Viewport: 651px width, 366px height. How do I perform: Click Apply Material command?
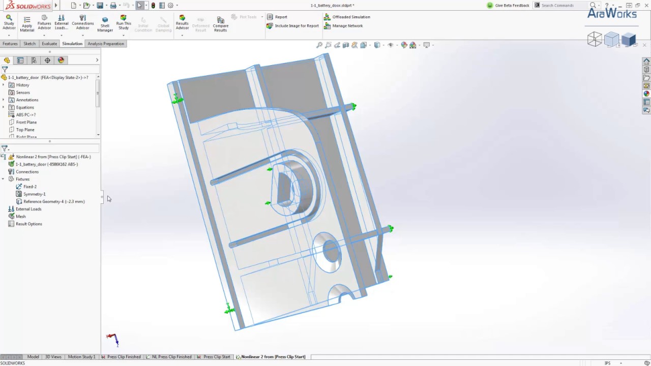tap(27, 24)
